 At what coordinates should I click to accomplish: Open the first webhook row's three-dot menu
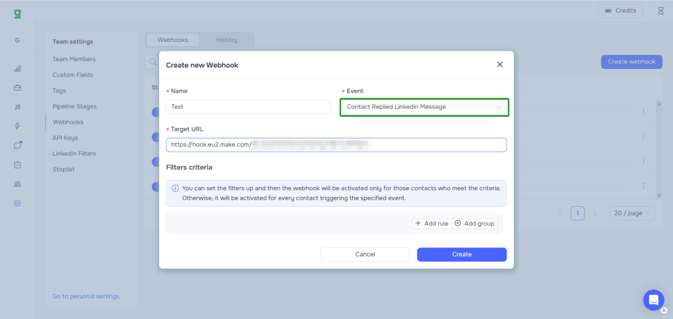point(643,112)
